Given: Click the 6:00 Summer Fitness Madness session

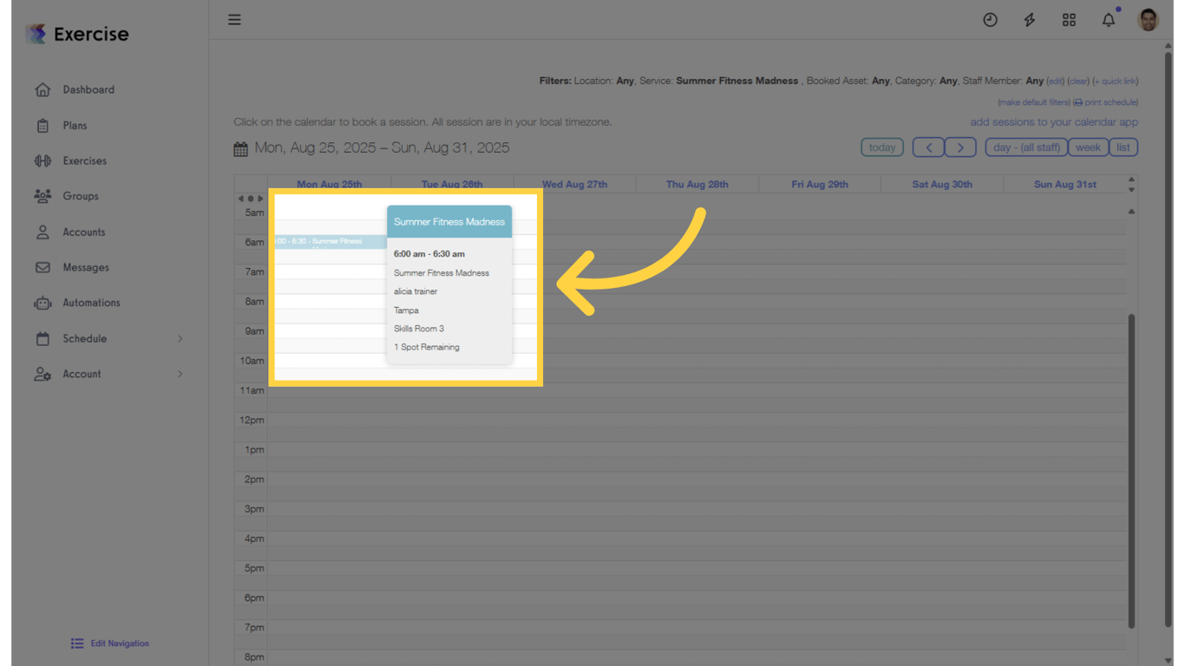Looking at the screenshot, I should [x=328, y=242].
